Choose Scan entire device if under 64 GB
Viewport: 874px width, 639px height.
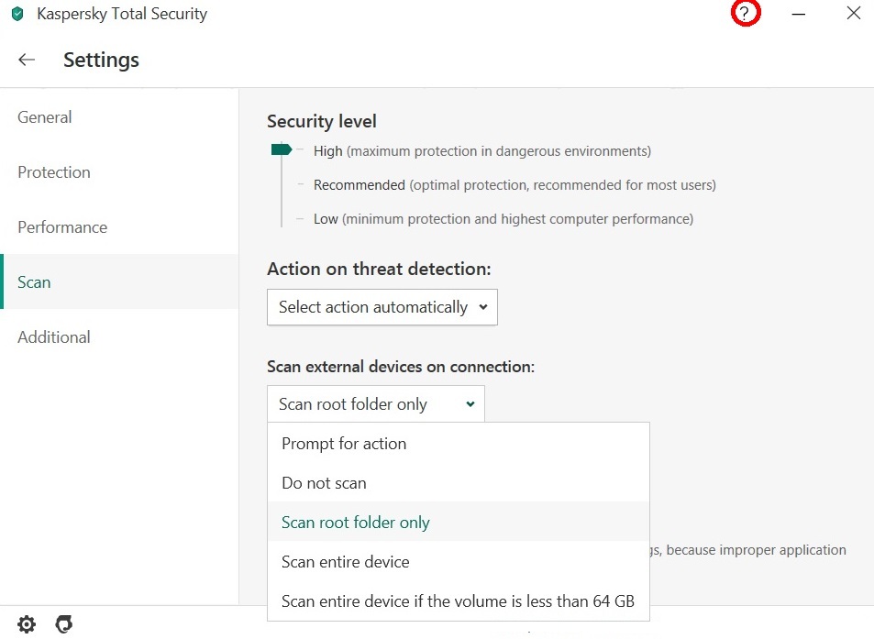point(459,601)
